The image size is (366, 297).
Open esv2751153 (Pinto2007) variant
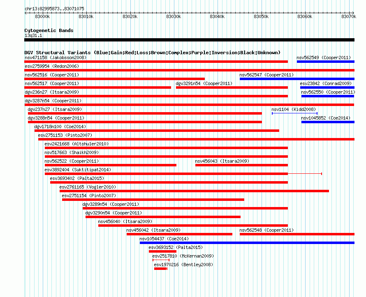coord(65,135)
